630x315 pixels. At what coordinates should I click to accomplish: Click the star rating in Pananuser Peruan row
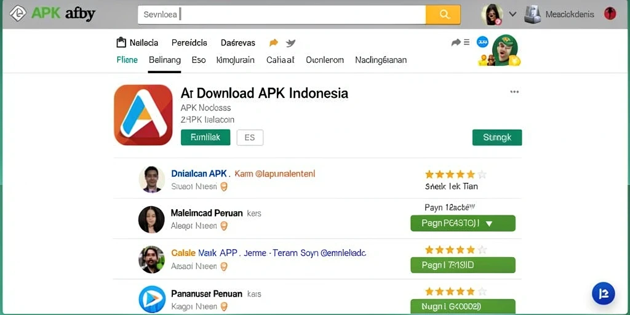point(456,291)
